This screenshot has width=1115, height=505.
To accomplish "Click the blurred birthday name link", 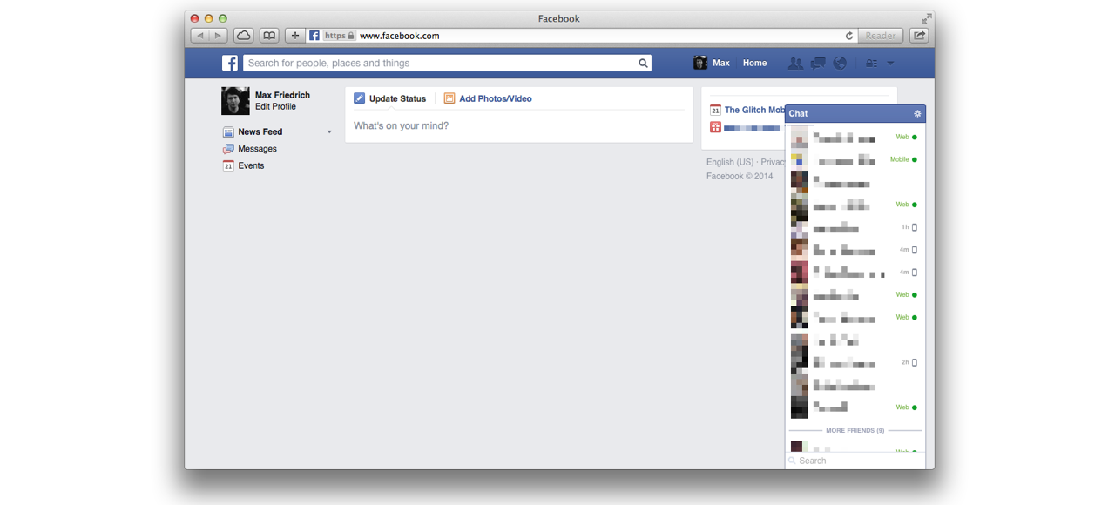I will click(752, 128).
